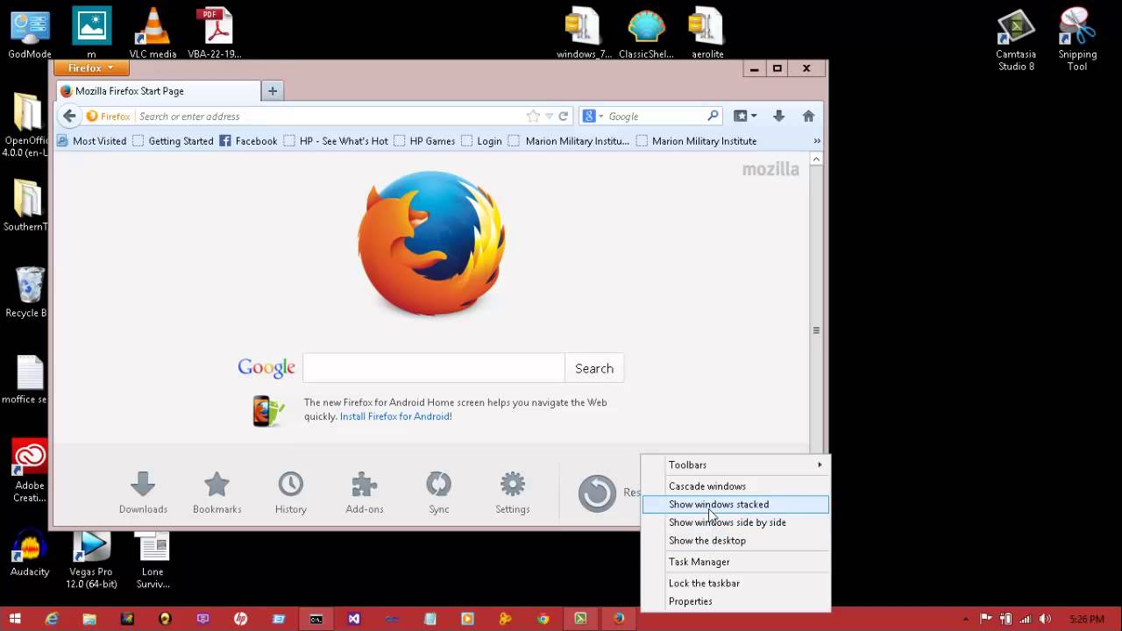Click the Restore session circular arrow icon

pos(597,493)
